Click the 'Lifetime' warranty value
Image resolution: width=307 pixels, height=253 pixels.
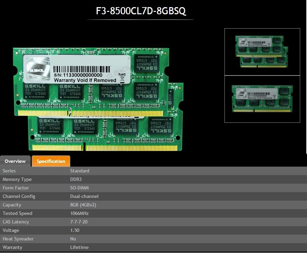click(x=79, y=247)
